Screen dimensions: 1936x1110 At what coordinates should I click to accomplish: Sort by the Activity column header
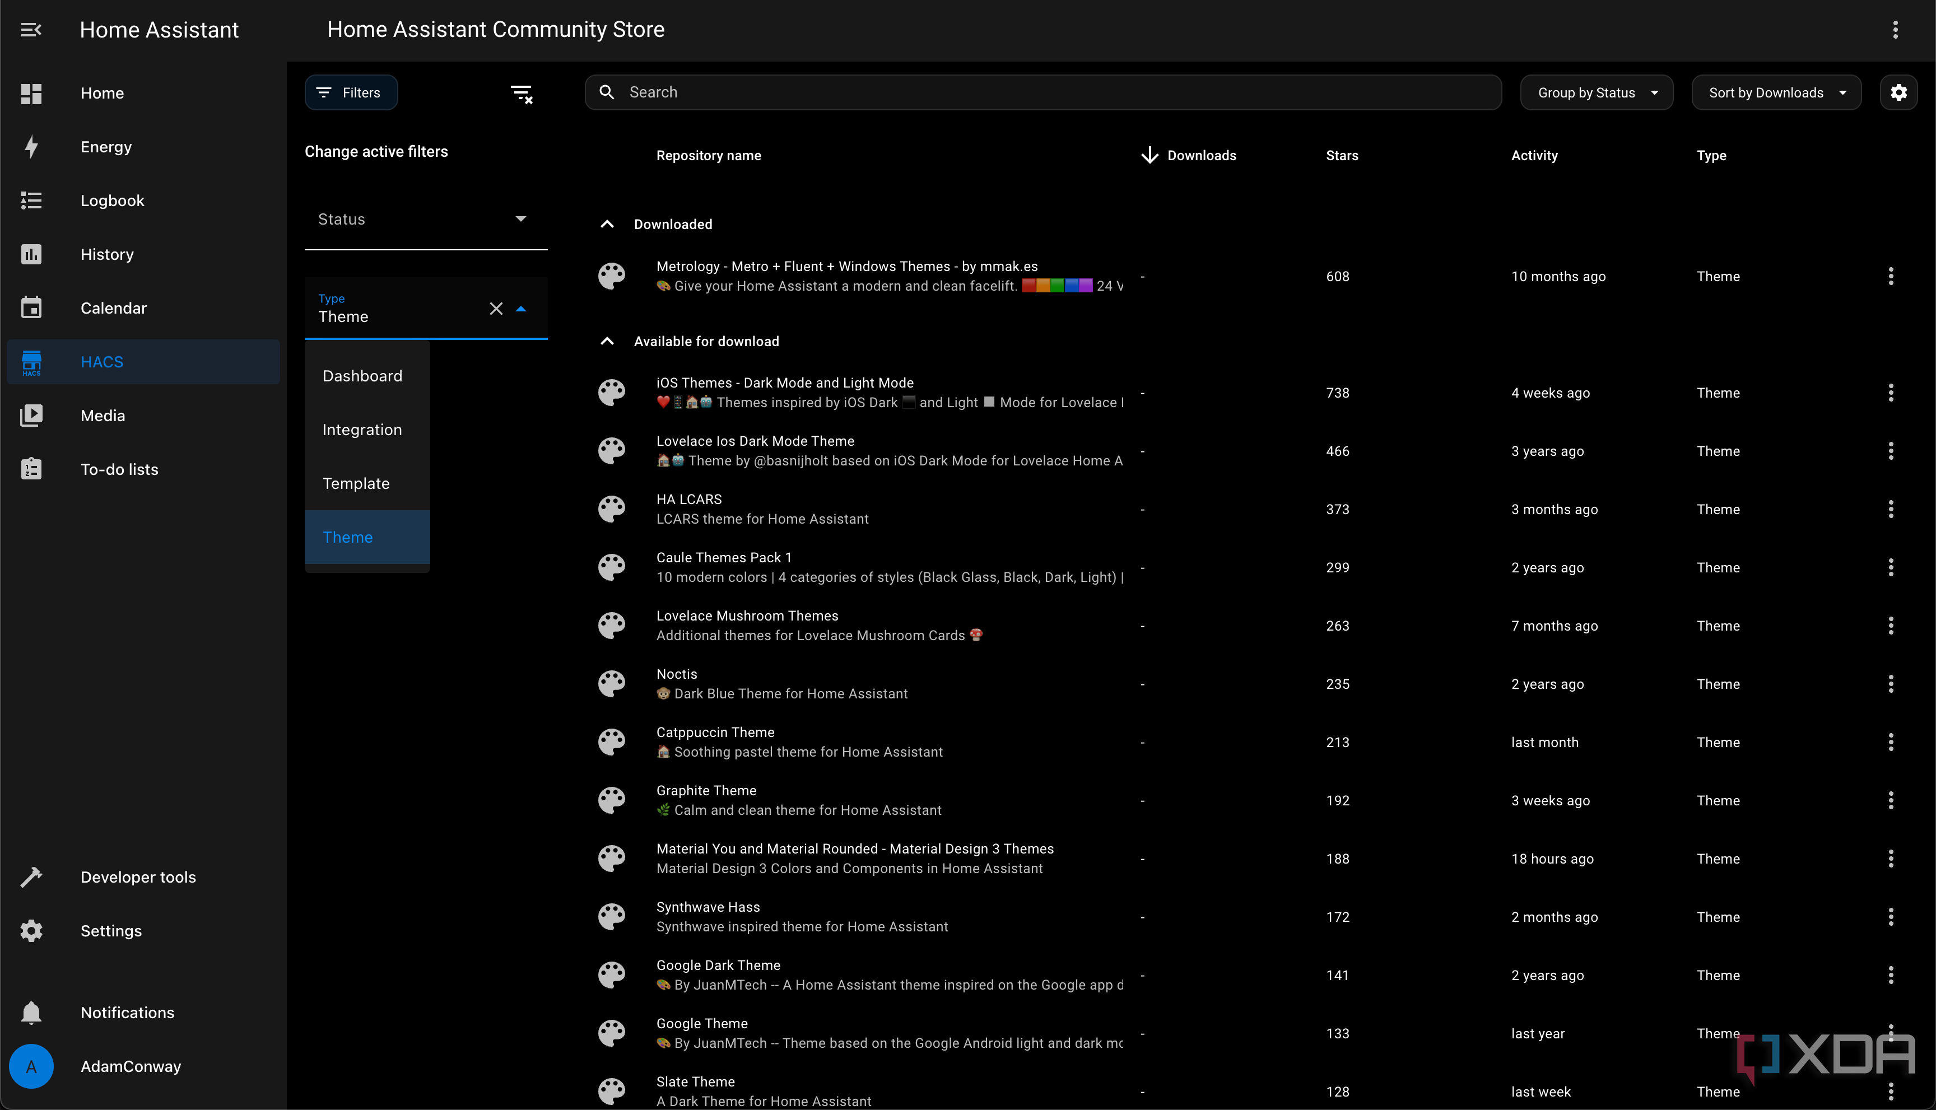[x=1534, y=156]
